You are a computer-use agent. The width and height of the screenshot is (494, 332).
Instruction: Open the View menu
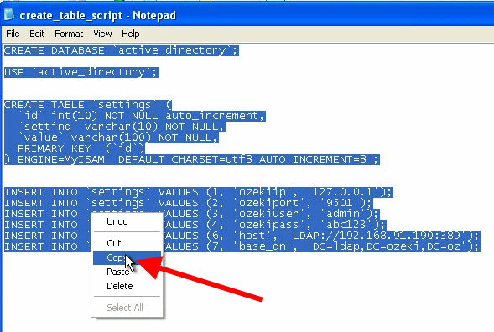click(102, 34)
